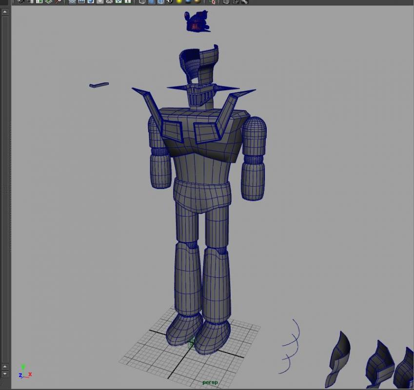Select the robot's head face grille mesh

coord(199,97)
